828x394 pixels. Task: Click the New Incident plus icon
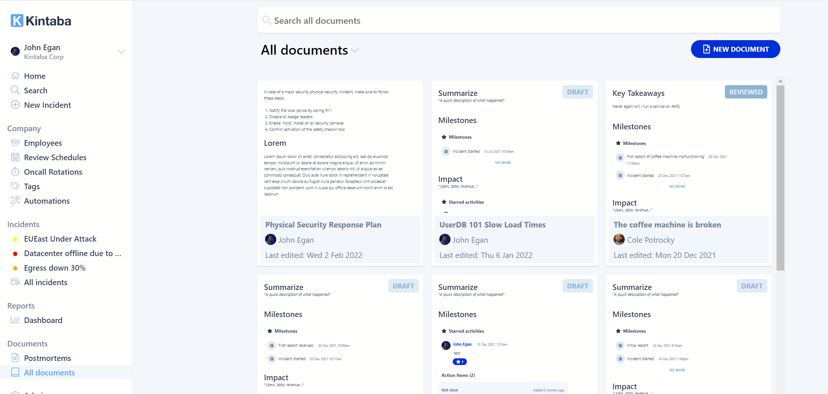(x=15, y=104)
